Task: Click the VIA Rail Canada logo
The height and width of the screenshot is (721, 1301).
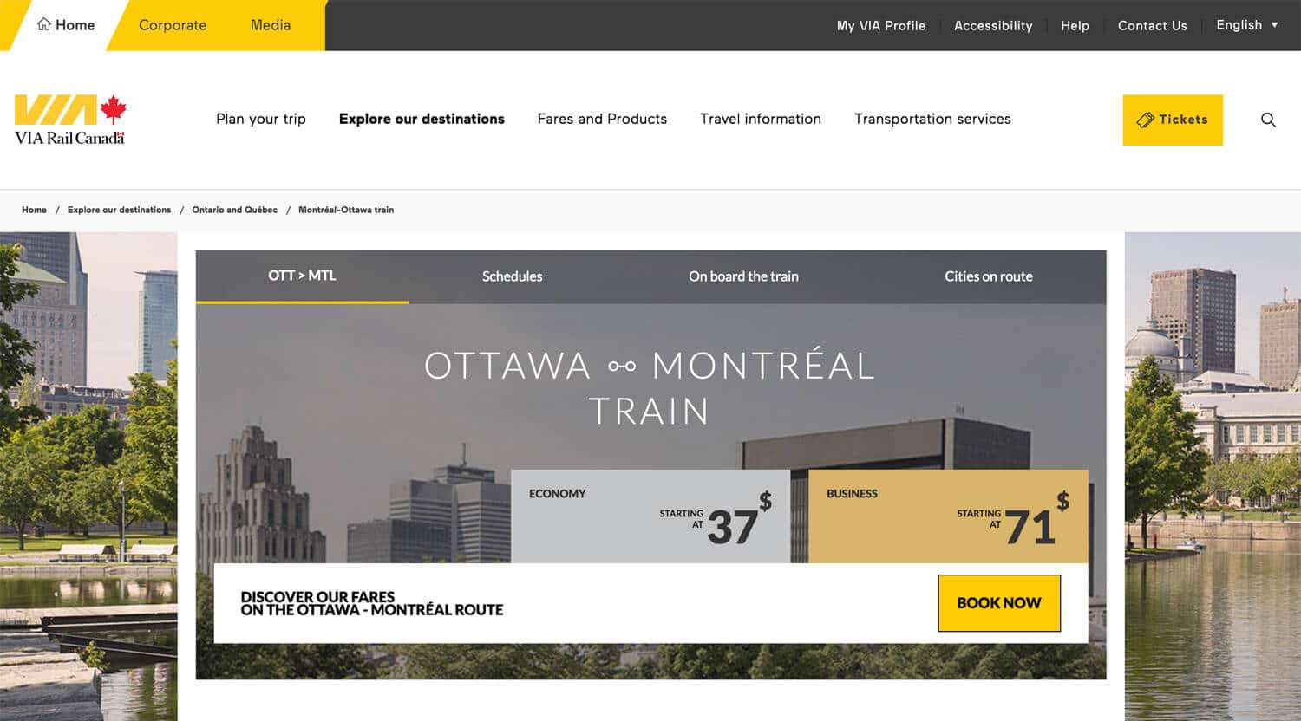Action: [70, 120]
